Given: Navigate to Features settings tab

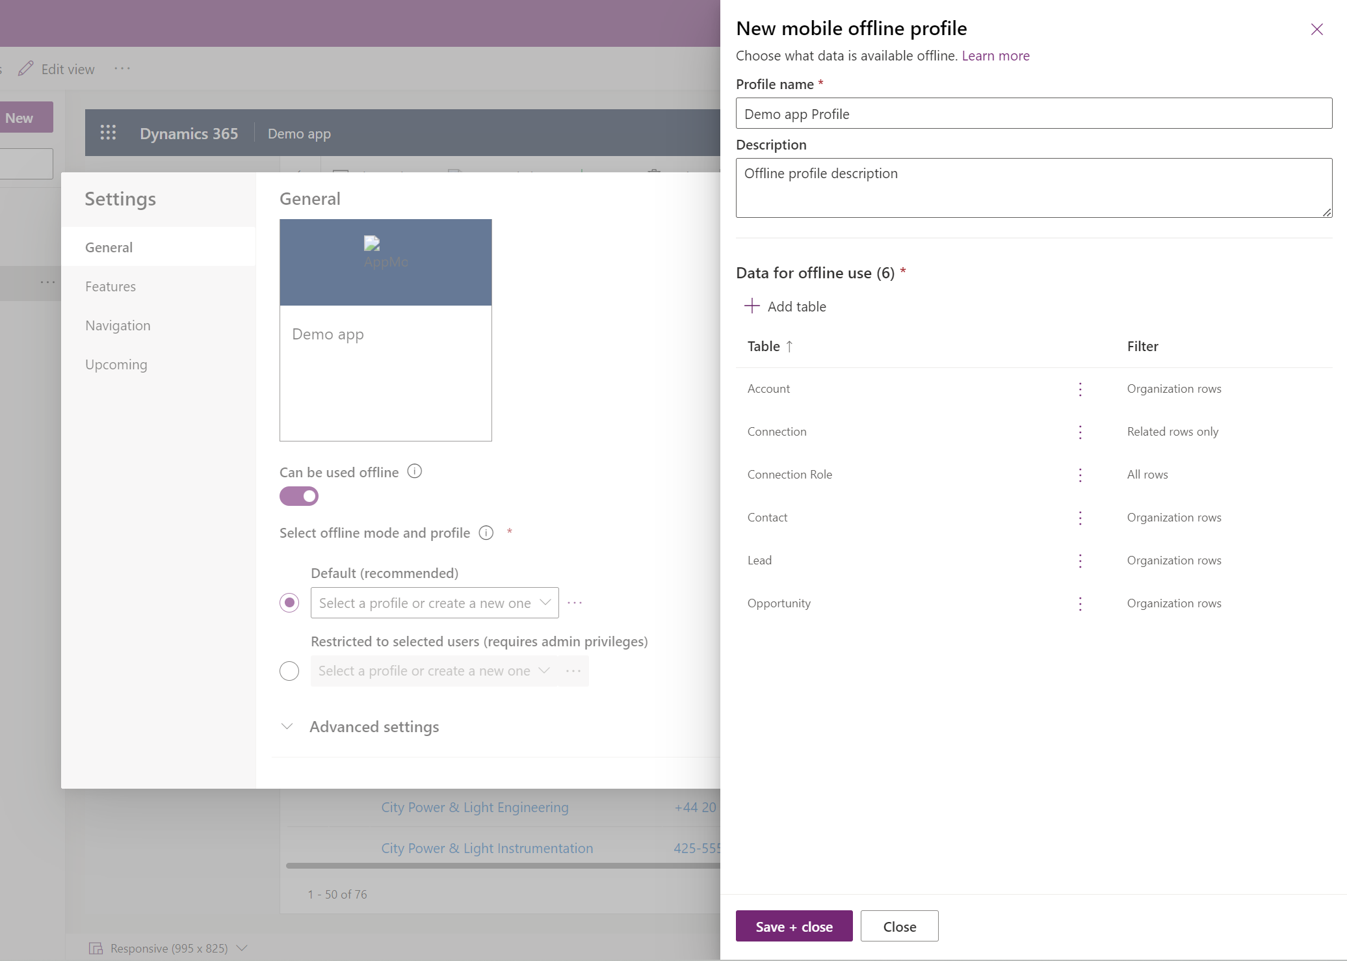Looking at the screenshot, I should tap(110, 285).
